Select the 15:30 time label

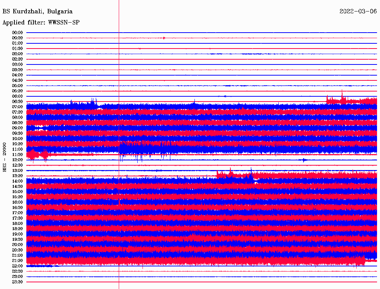(x=17, y=197)
